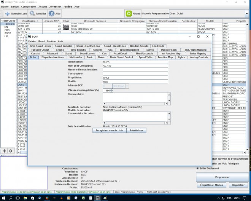Image resolution: width=251 pixels, height=201 pixels.
Task: Switch to the Function Output tab
Action: coord(40,50)
